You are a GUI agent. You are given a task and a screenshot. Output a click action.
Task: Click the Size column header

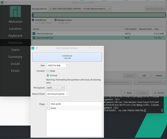point(160,29)
